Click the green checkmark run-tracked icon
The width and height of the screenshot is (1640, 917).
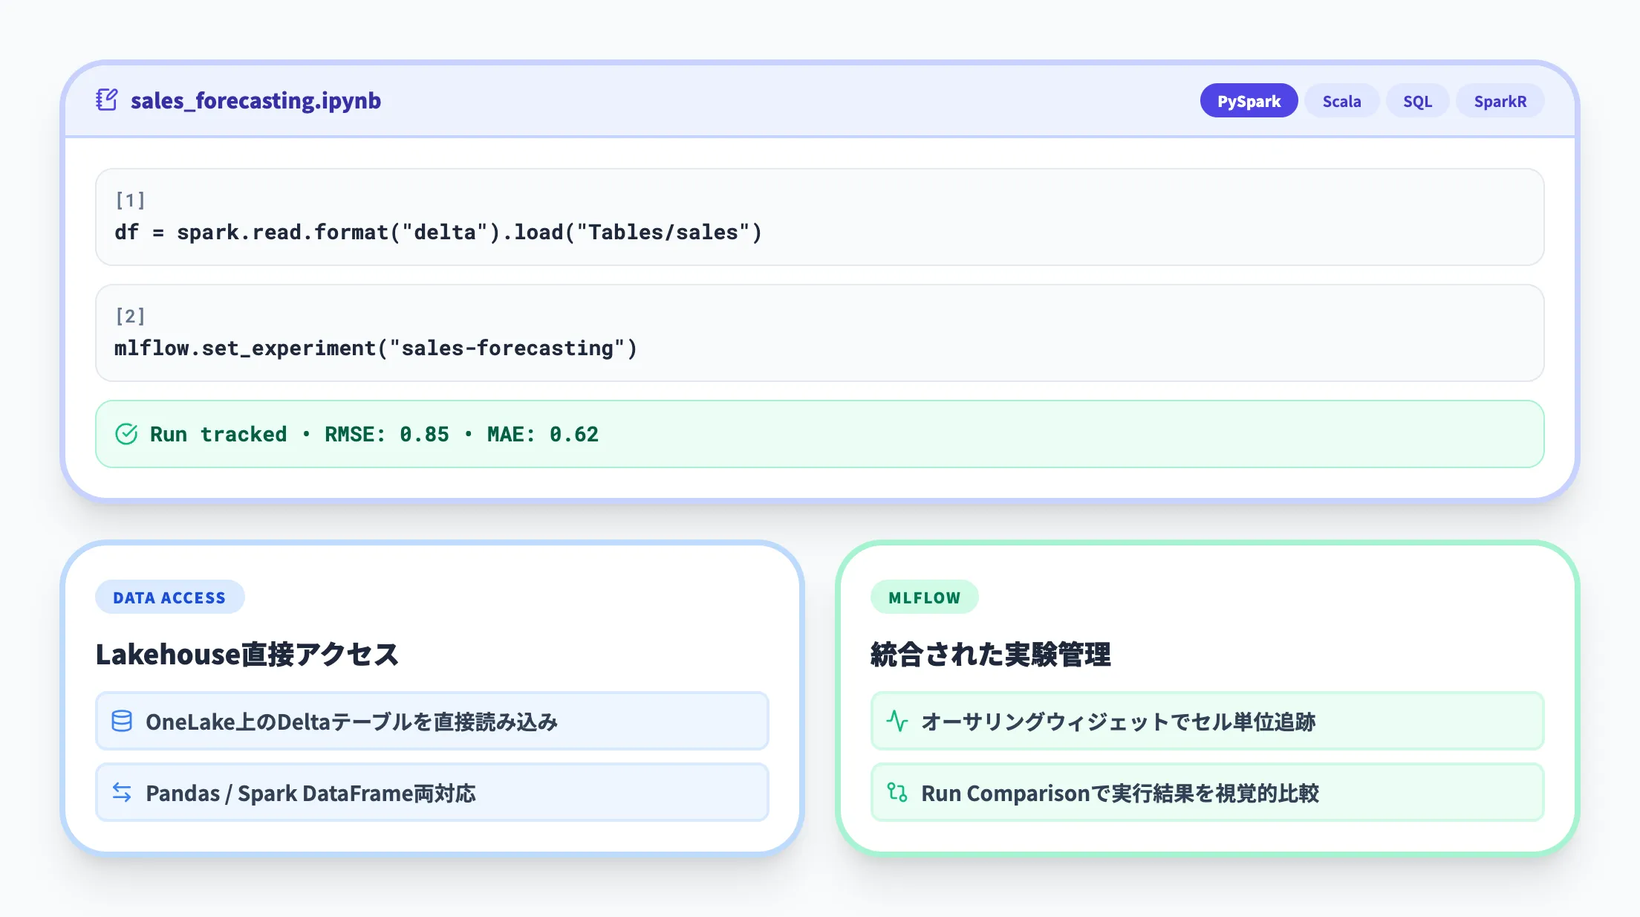click(x=126, y=434)
